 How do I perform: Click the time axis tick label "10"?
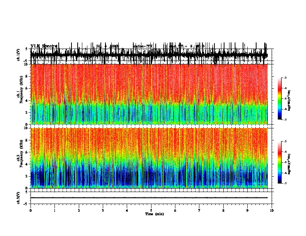coord(272,211)
